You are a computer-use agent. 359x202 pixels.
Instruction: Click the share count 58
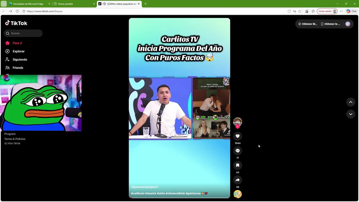click(238, 187)
